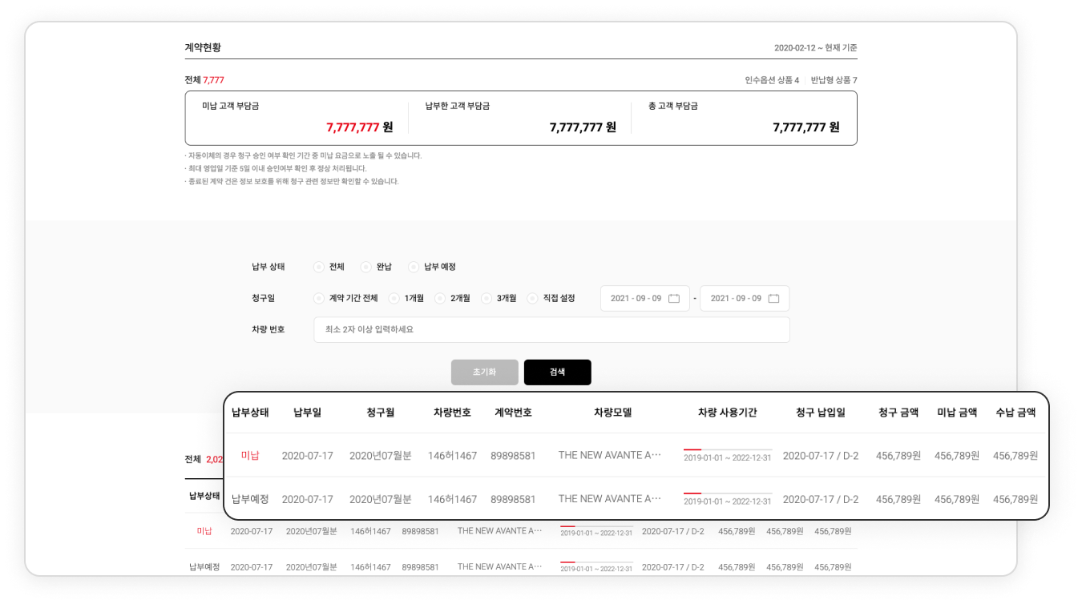
Task: Select the 납부 예정 radio option
Action: [414, 267]
